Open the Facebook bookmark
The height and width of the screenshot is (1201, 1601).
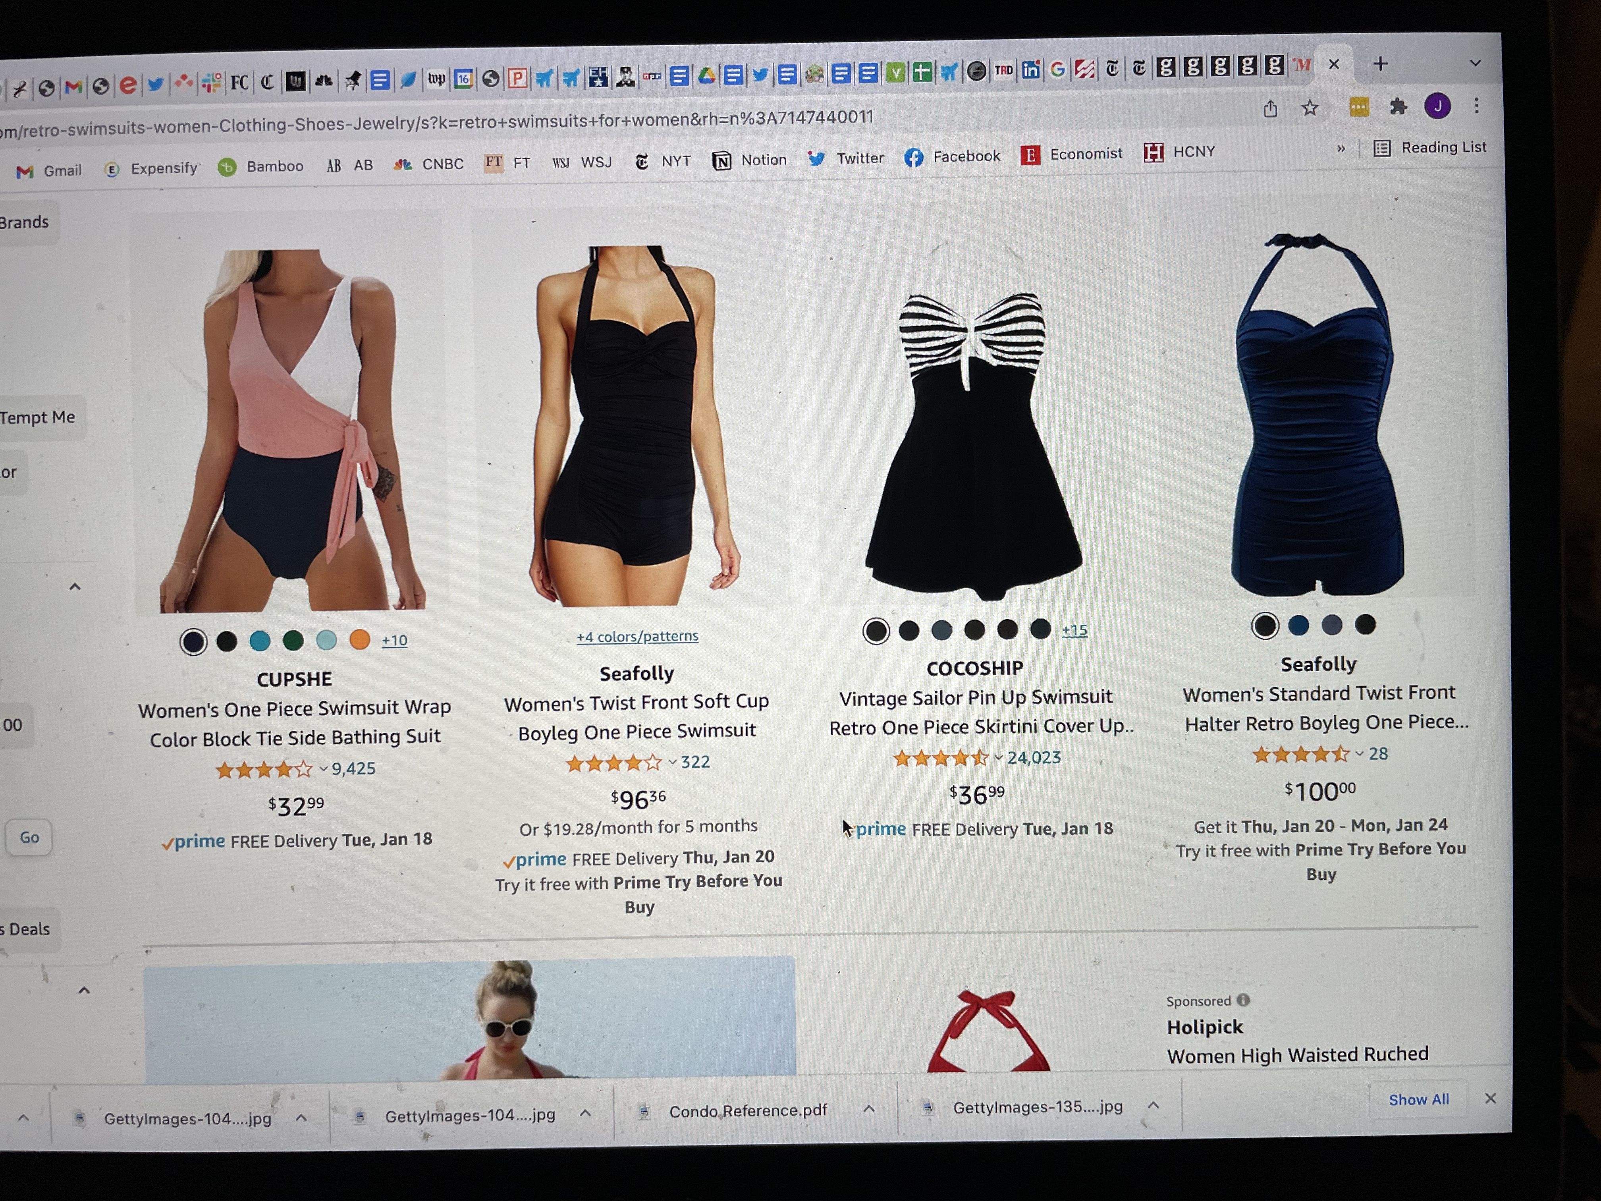point(952,156)
